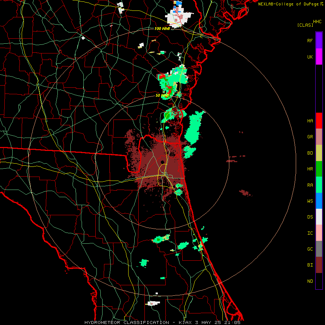The width and height of the screenshot is (325, 325).
Task: Click the 'WS' legend label
Action: [x=310, y=201]
